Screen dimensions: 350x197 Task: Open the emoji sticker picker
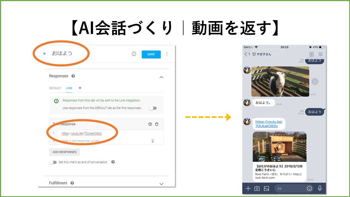[309, 188]
